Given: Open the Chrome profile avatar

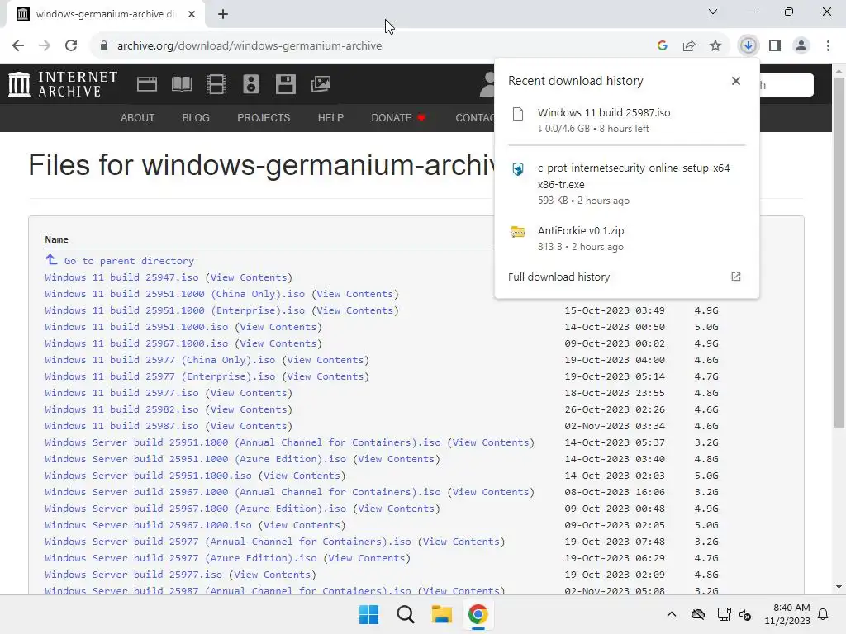Looking at the screenshot, I should click(x=801, y=46).
